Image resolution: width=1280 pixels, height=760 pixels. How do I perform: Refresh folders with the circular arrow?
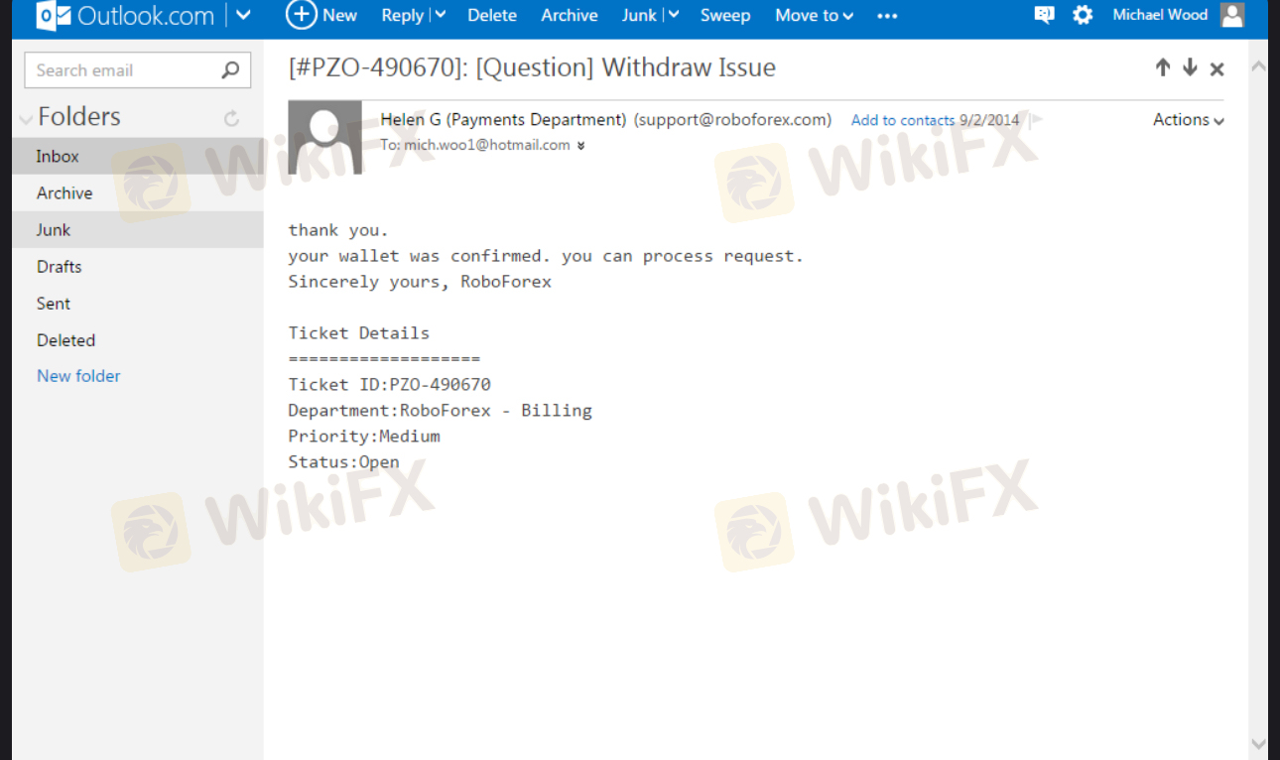[x=231, y=118]
